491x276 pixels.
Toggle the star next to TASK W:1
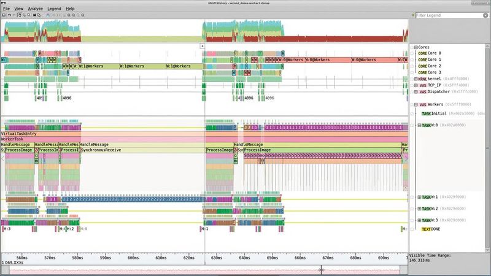click(412, 197)
